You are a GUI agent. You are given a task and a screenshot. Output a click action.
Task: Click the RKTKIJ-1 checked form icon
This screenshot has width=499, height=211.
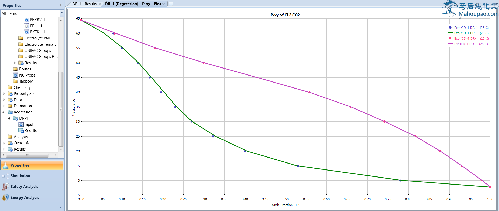tap(27, 32)
